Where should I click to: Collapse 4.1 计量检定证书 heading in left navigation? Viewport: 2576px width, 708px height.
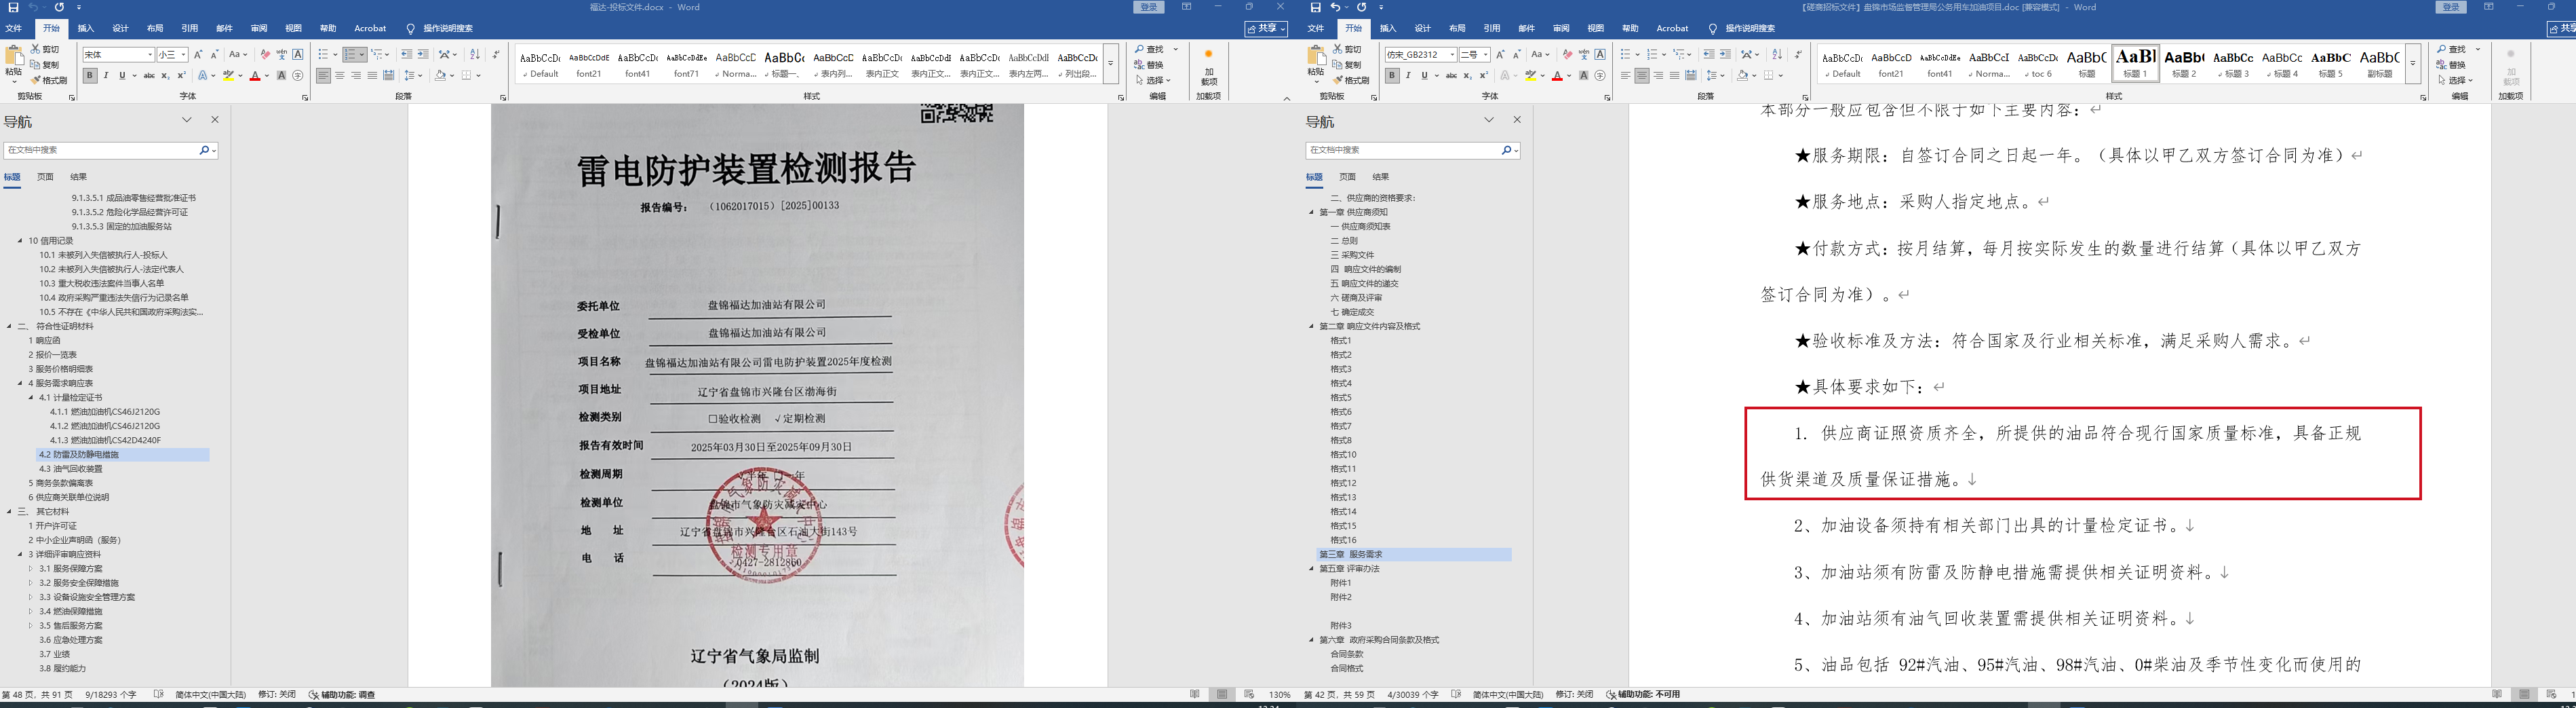pyautogui.click(x=31, y=398)
